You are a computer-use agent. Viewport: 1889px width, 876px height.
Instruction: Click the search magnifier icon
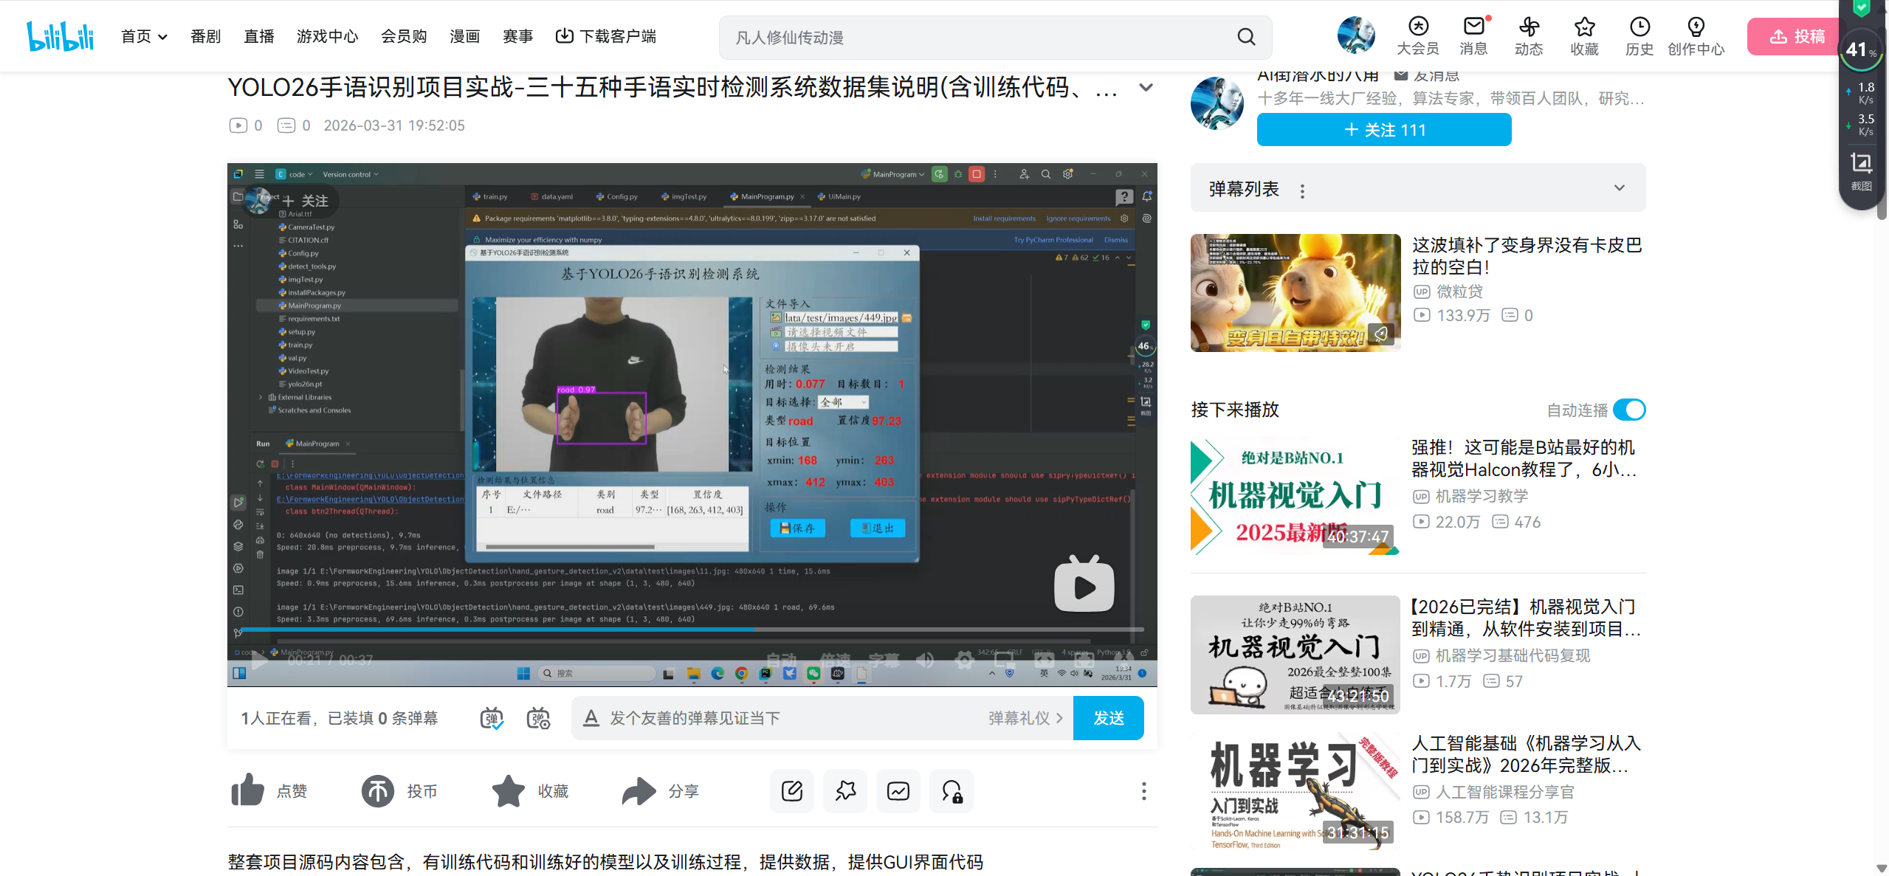1246,37
